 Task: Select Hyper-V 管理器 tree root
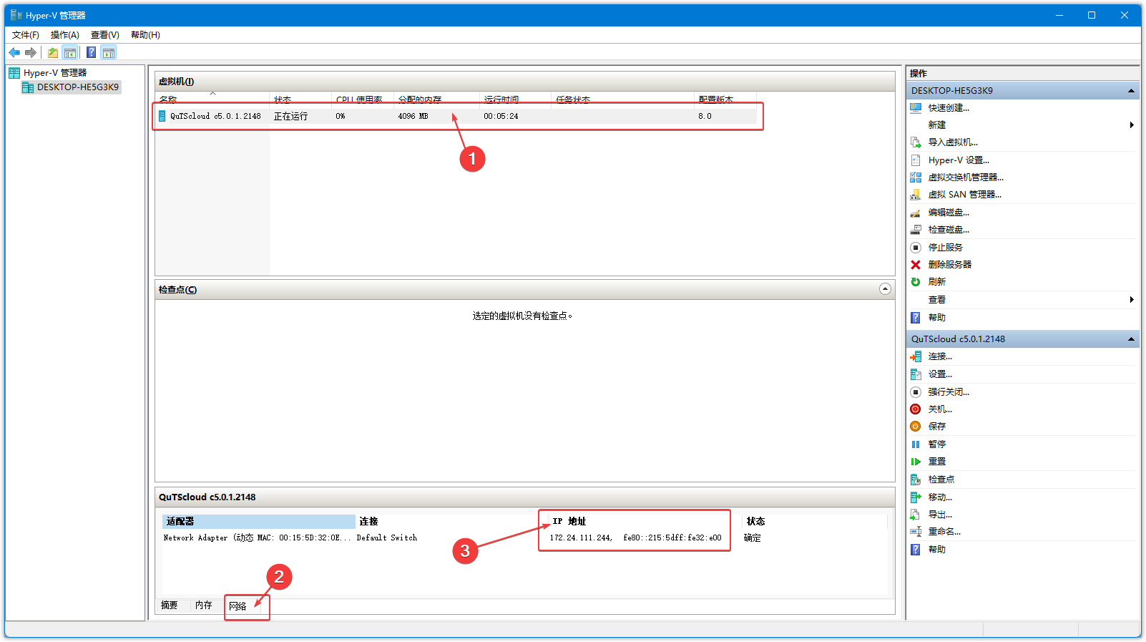click(x=54, y=73)
